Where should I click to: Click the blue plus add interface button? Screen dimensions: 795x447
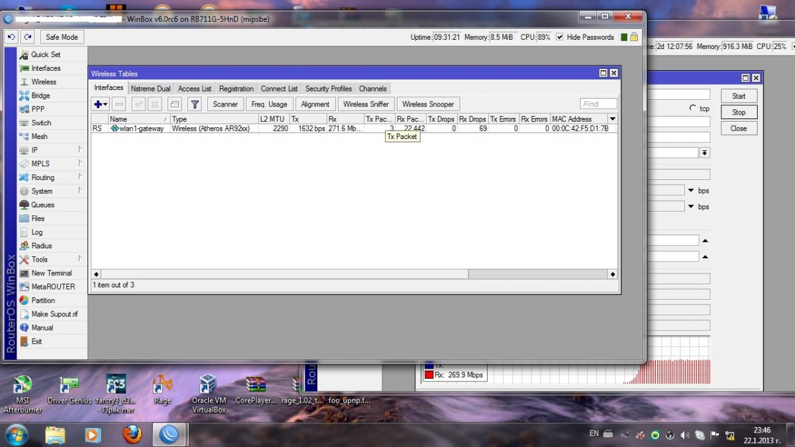[x=100, y=104]
